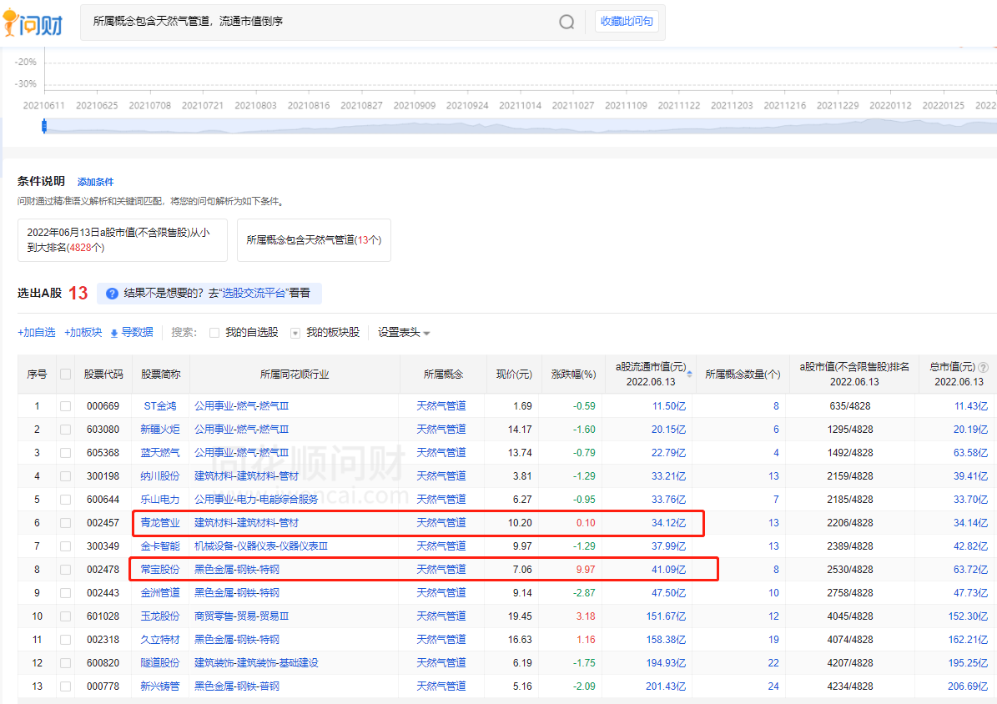Check the box for ST金鸿 row
Screen dimensions: 997x704
click(65, 405)
